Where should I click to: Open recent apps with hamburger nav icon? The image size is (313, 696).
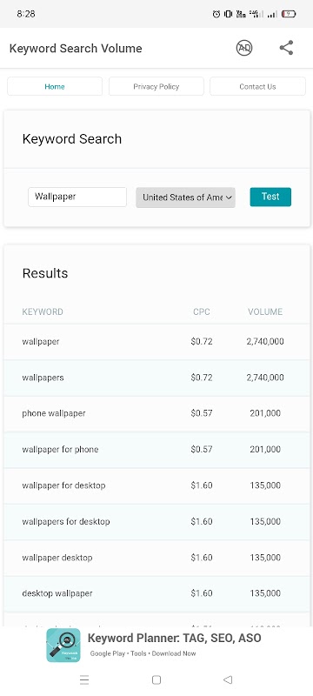coord(84,679)
